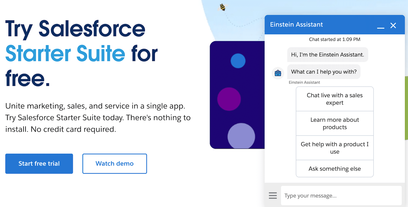Click the Einstein Assistant sender label under messages
Screen dimensions: 408x207
[304, 82]
